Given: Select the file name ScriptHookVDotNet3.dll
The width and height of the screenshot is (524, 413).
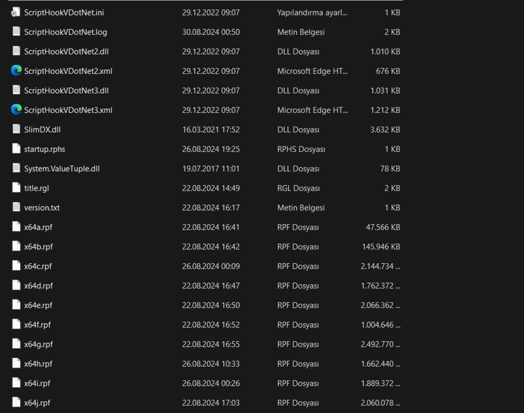Looking at the screenshot, I should [x=66, y=91].
